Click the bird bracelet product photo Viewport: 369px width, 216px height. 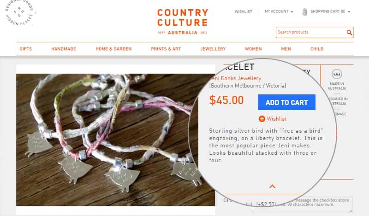click(115, 138)
